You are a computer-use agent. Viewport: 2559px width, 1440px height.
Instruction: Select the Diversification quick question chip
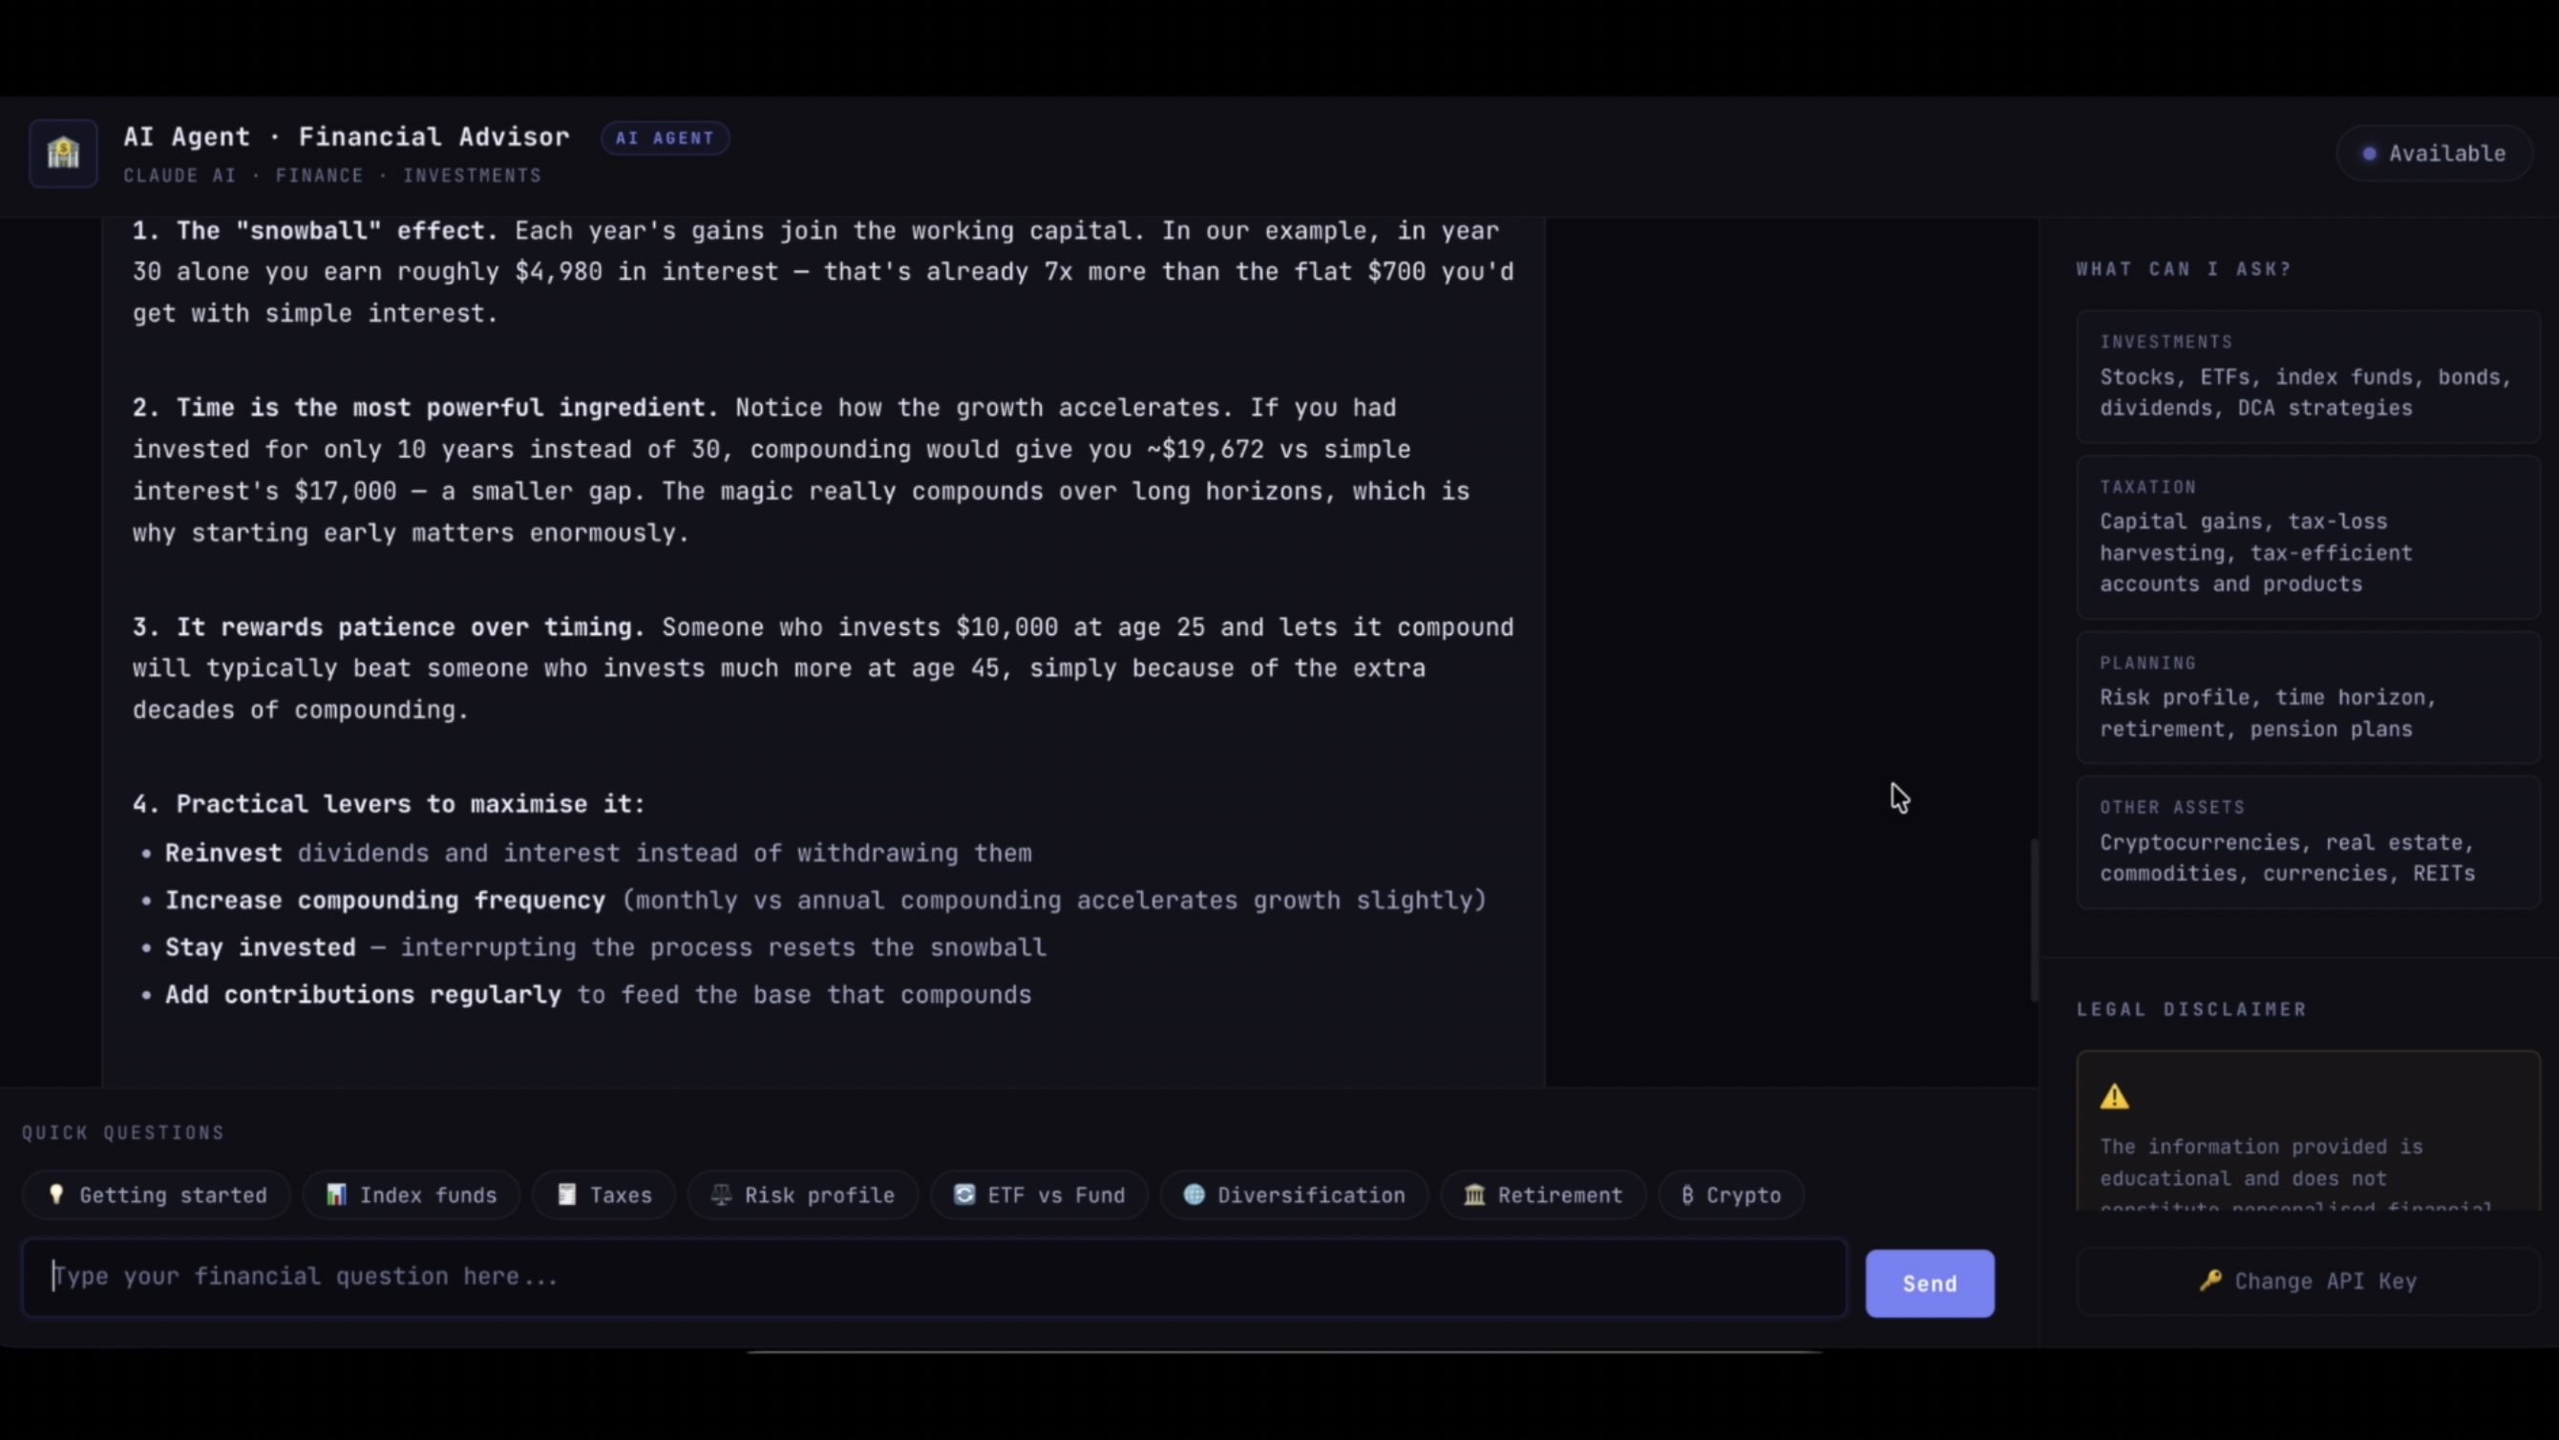point(1295,1195)
